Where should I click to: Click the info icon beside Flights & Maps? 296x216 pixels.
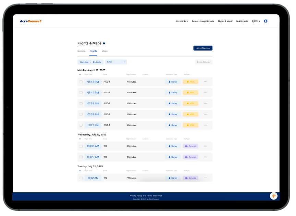(x=104, y=44)
